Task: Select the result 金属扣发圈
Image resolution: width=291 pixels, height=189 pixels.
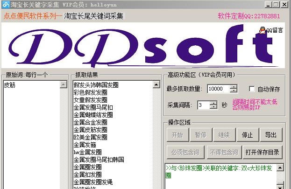Action: (x=88, y=175)
